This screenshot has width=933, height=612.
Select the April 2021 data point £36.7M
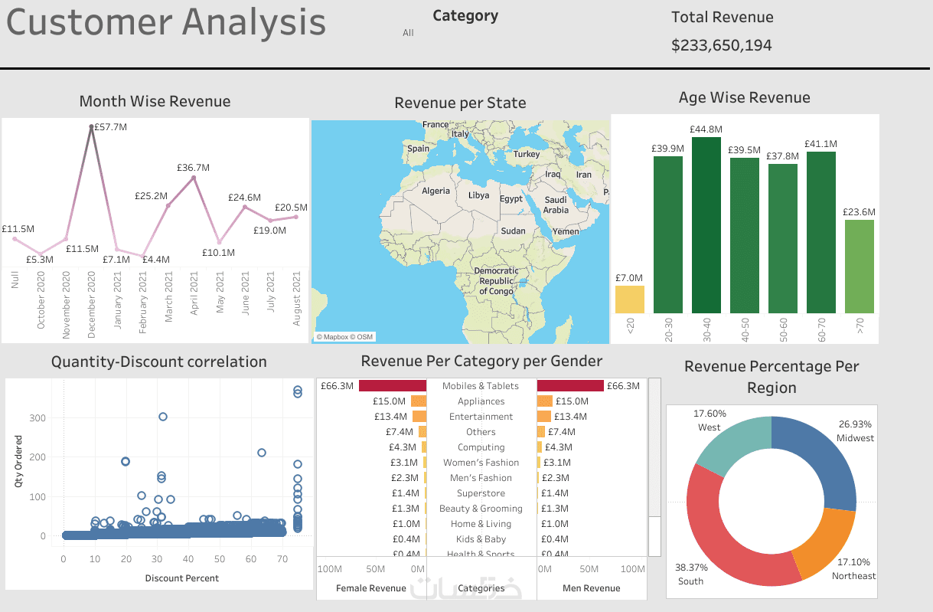[x=194, y=178]
